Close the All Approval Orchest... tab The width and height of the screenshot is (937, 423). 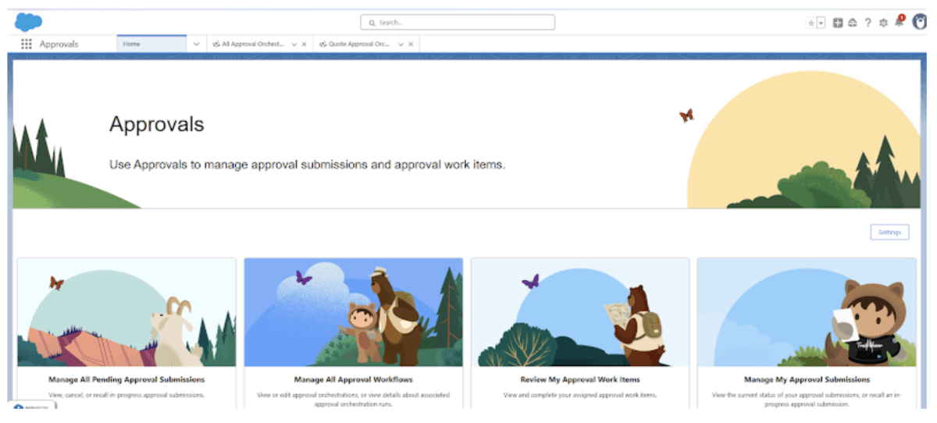coord(304,44)
